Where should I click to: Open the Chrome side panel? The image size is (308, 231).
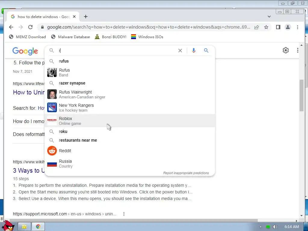pyautogui.click(x=278, y=27)
